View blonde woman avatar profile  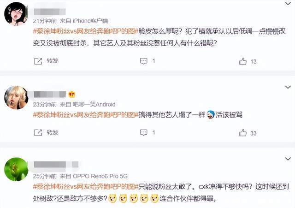click(x=16, y=97)
